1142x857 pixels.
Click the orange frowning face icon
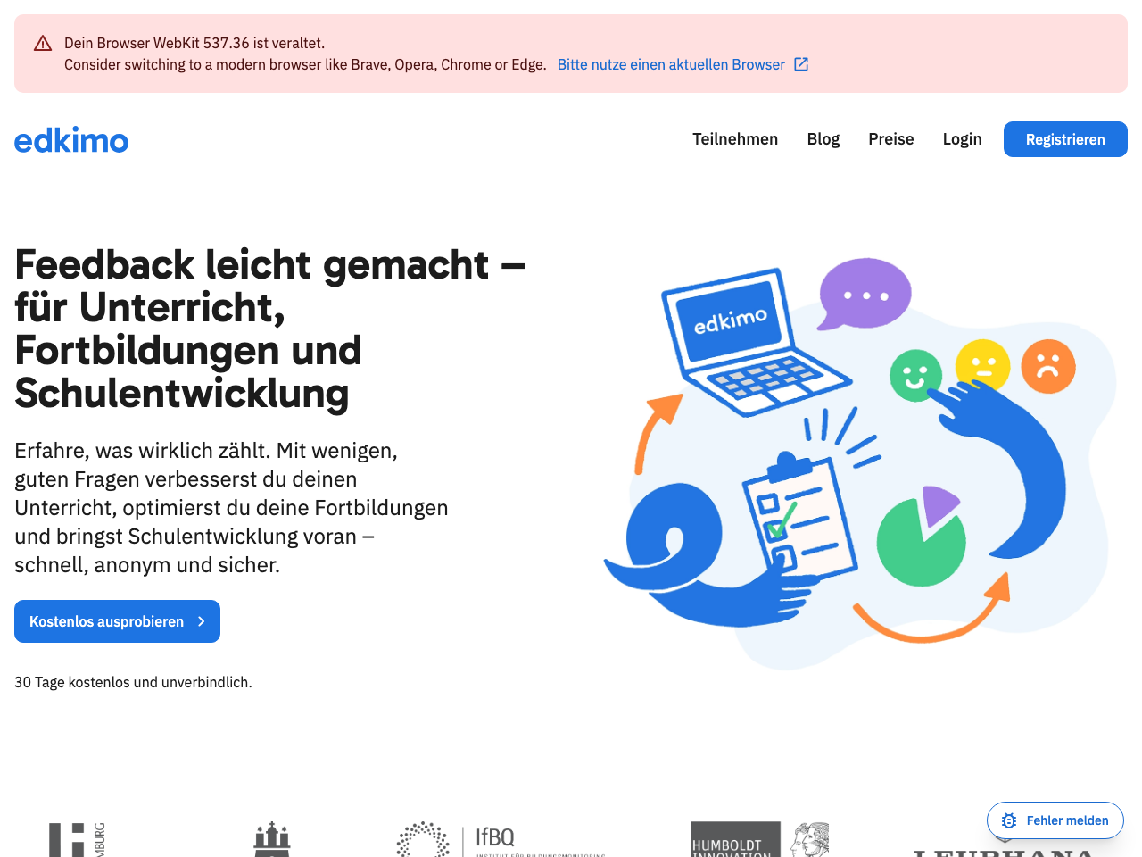[1048, 366]
